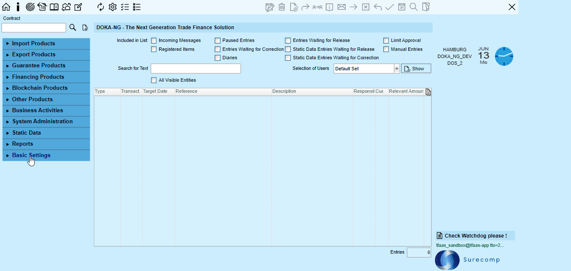Check Entries Waiting for Release checkbox

(x=288, y=41)
